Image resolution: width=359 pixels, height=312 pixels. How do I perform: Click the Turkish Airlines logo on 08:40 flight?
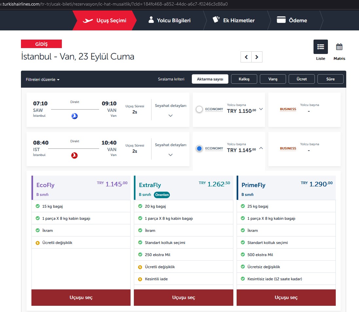coord(74,155)
